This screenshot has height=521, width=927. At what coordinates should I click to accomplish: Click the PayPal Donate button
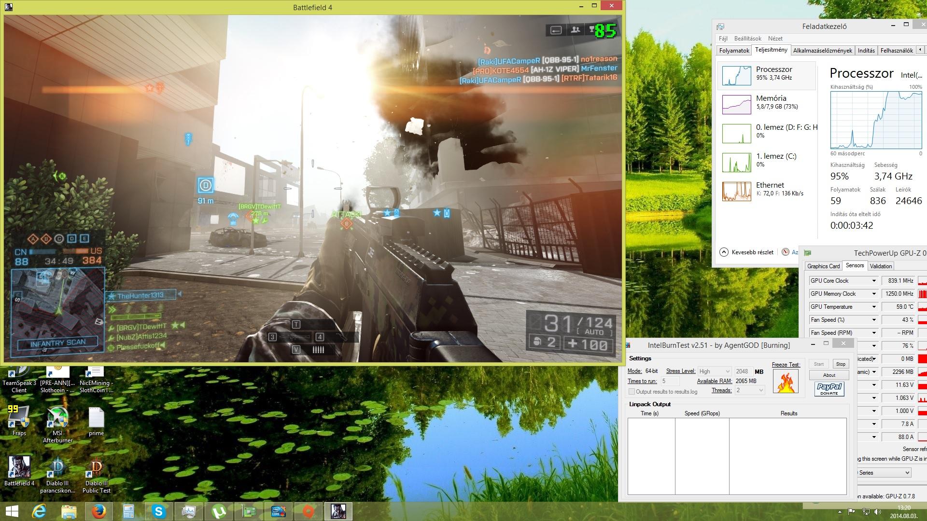coord(829,389)
